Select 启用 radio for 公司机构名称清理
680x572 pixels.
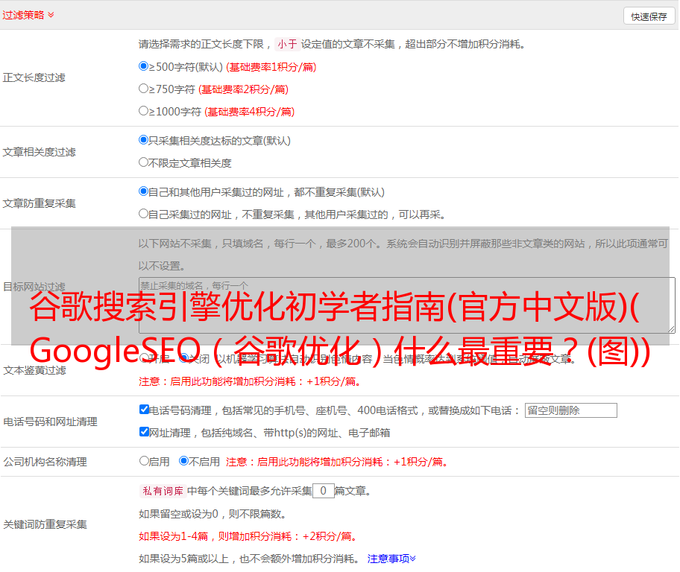click(x=144, y=460)
